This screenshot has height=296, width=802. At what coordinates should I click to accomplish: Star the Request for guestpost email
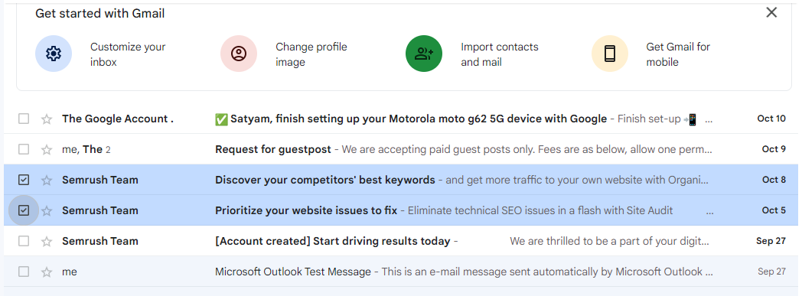pos(47,150)
